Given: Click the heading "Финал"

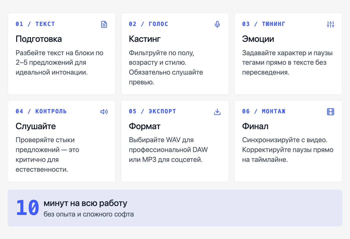Looking at the screenshot, I should [x=255, y=126].
